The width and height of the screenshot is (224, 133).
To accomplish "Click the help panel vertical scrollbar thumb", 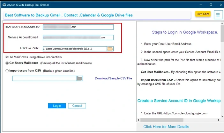I will coord(222,33).
